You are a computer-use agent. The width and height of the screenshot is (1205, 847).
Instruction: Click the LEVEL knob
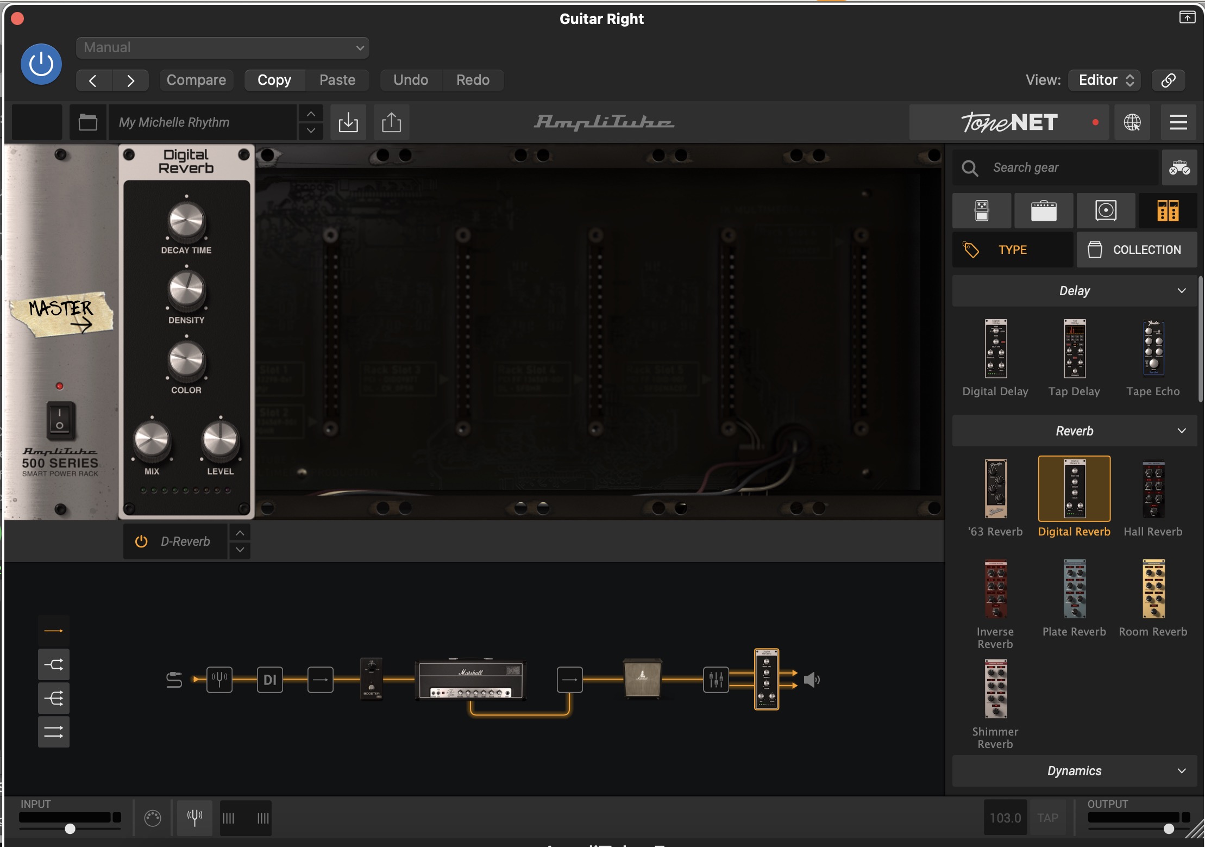click(220, 440)
